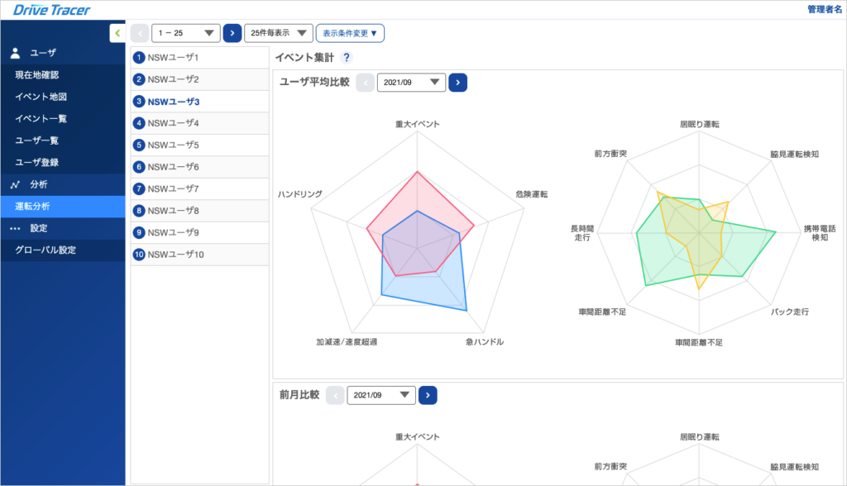Go to next page of user list
This screenshot has height=486, width=847.
(x=232, y=33)
